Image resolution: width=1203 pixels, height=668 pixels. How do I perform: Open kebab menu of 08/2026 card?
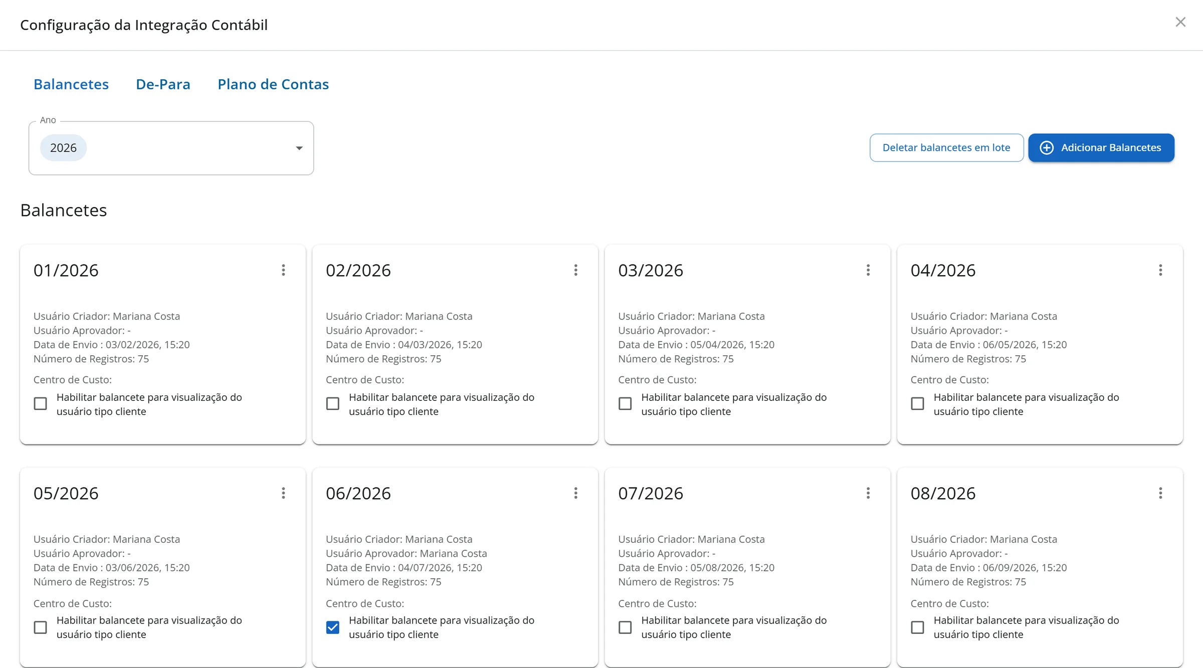tap(1160, 493)
